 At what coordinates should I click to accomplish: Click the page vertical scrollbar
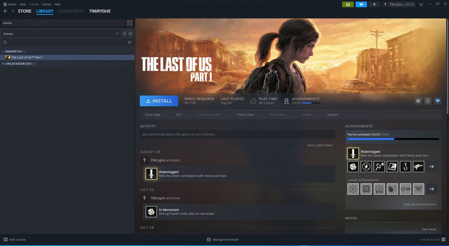pyautogui.click(x=447, y=67)
